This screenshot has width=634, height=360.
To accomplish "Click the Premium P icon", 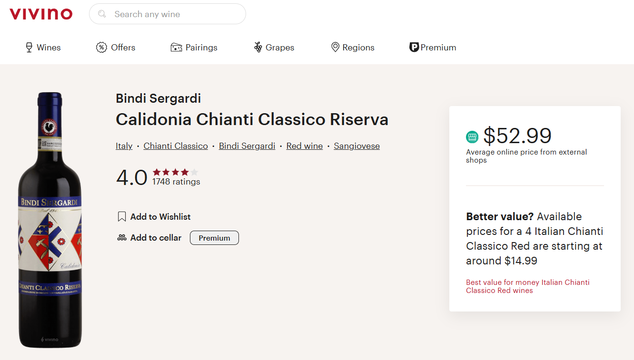I will 414,48.
